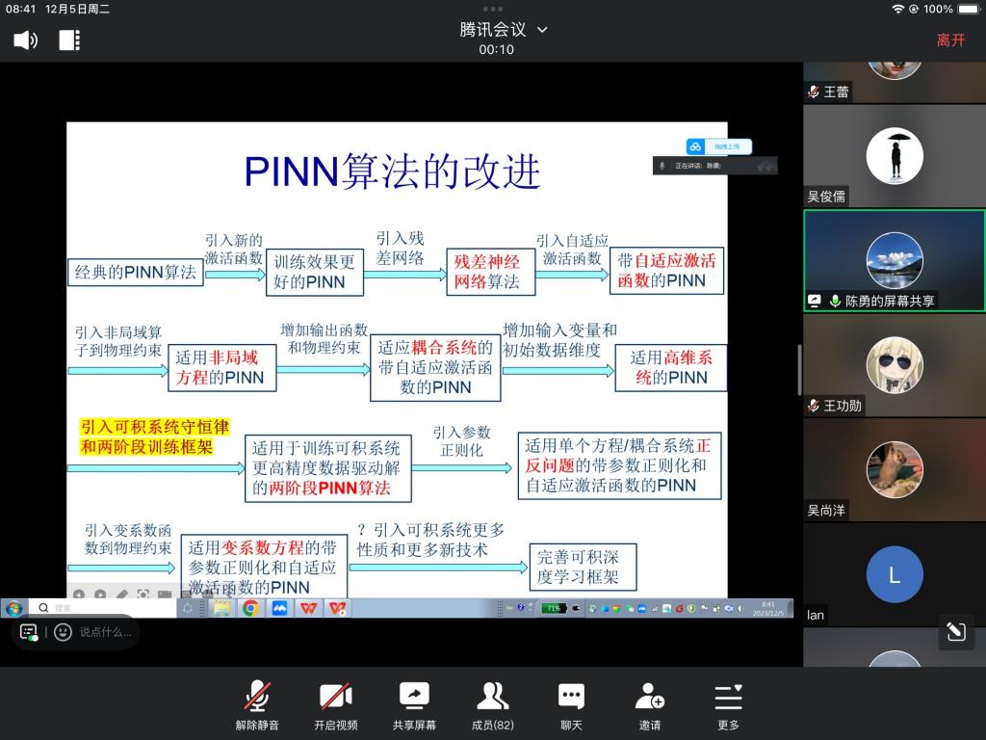
Task: Click the rotate screen icon
Action: tap(955, 631)
